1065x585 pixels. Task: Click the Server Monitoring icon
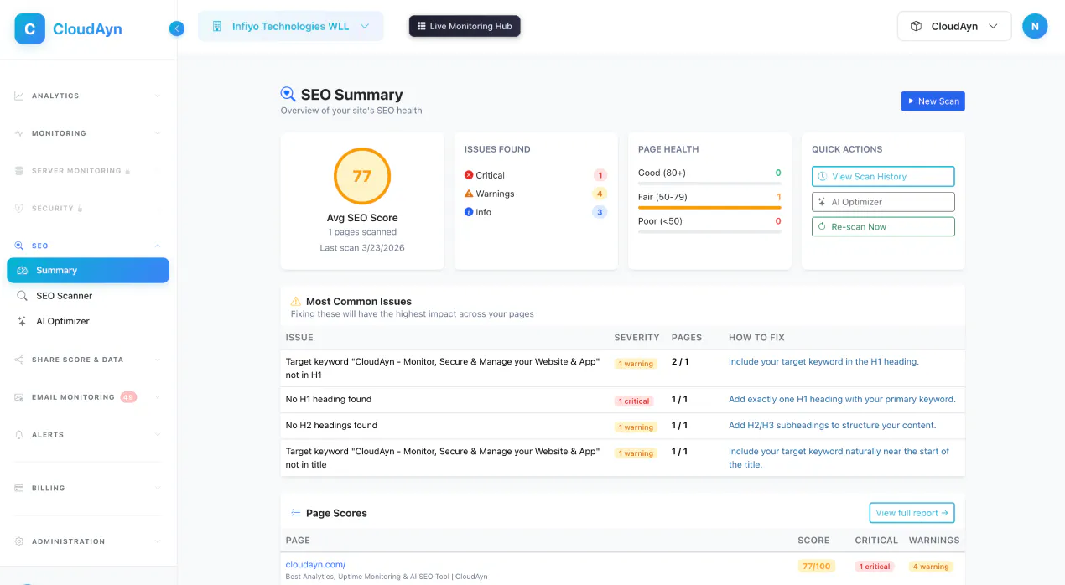click(x=19, y=171)
